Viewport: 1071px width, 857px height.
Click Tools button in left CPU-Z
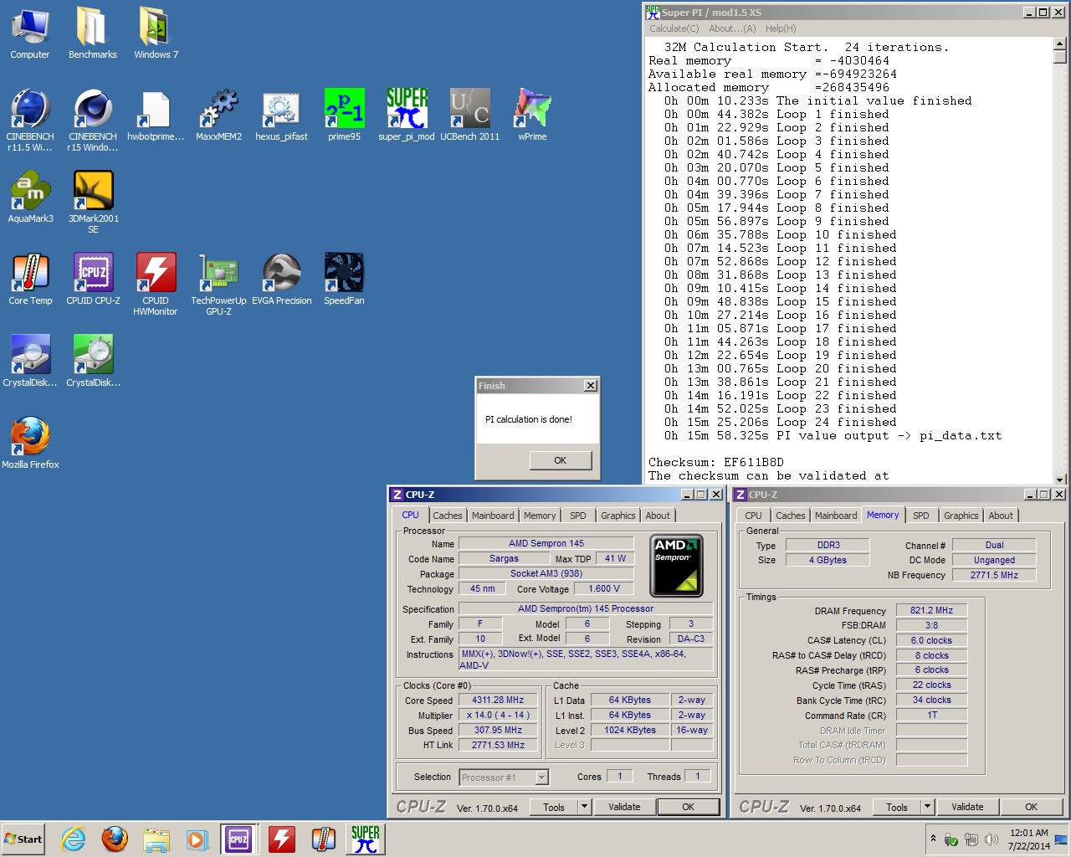(x=554, y=808)
